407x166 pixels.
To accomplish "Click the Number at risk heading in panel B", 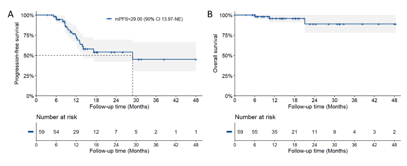I will click(255, 117).
